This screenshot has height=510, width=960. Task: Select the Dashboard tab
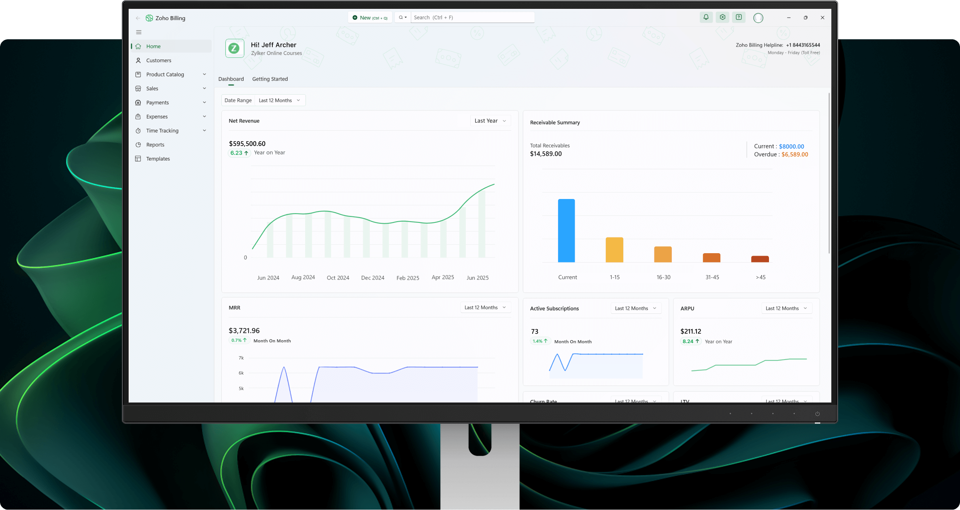[x=231, y=79]
